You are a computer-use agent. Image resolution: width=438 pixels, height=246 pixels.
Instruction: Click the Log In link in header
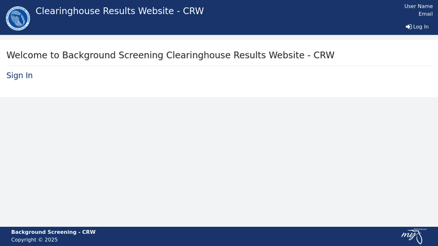coord(417,27)
